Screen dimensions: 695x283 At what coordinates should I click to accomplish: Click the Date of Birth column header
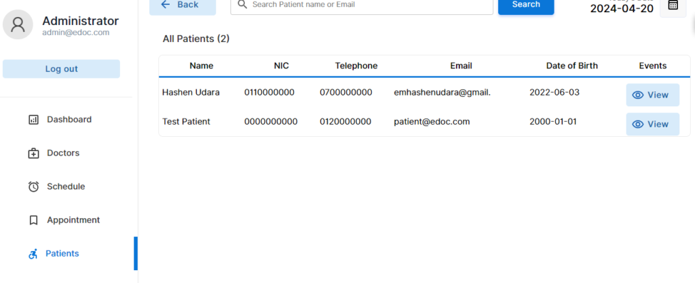coord(571,66)
